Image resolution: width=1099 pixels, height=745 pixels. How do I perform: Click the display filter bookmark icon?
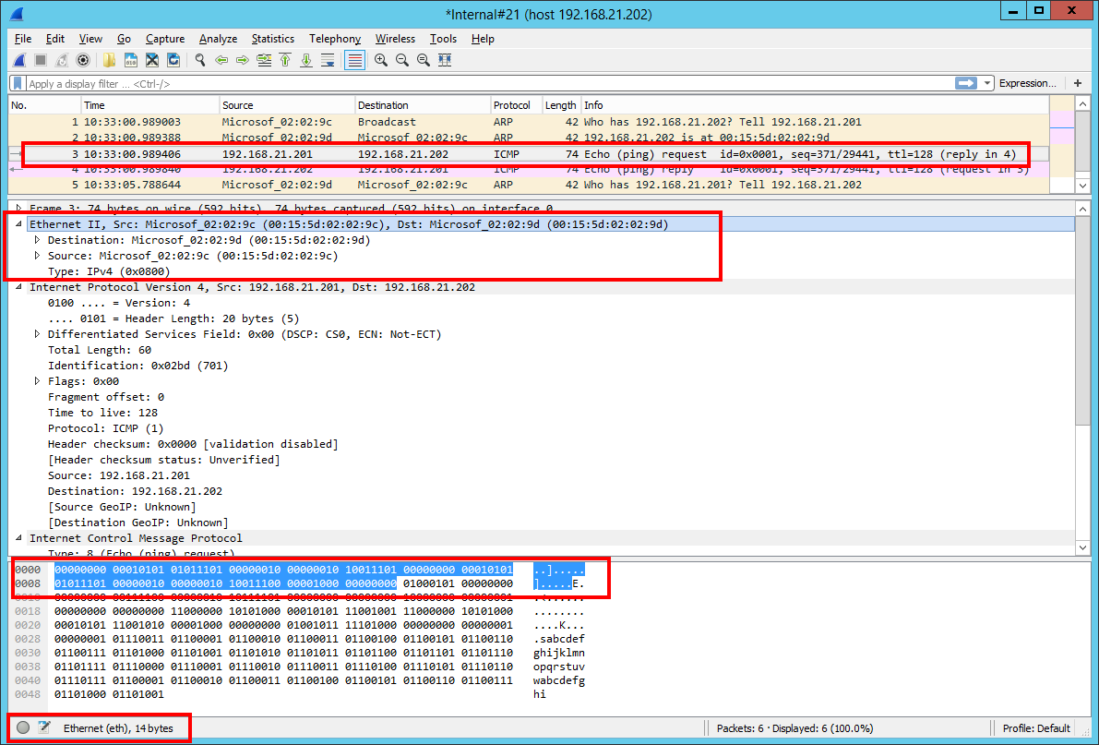click(18, 83)
